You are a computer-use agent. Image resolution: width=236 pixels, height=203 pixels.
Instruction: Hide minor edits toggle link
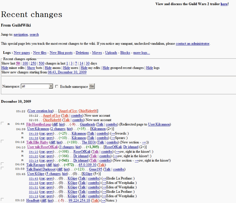point(5,68)
